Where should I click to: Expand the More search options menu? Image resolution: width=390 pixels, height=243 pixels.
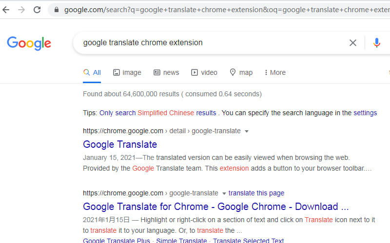click(x=275, y=72)
